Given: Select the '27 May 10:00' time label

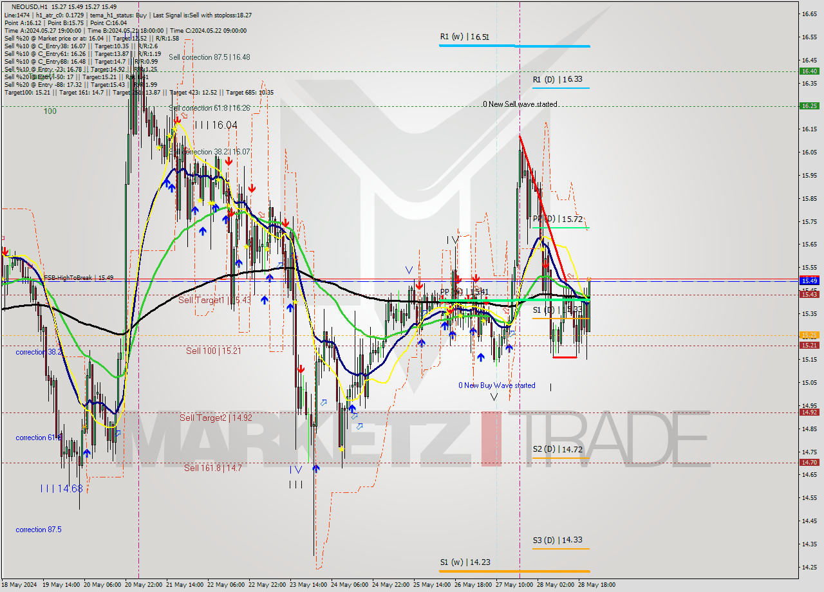Looking at the screenshot, I should [513, 585].
